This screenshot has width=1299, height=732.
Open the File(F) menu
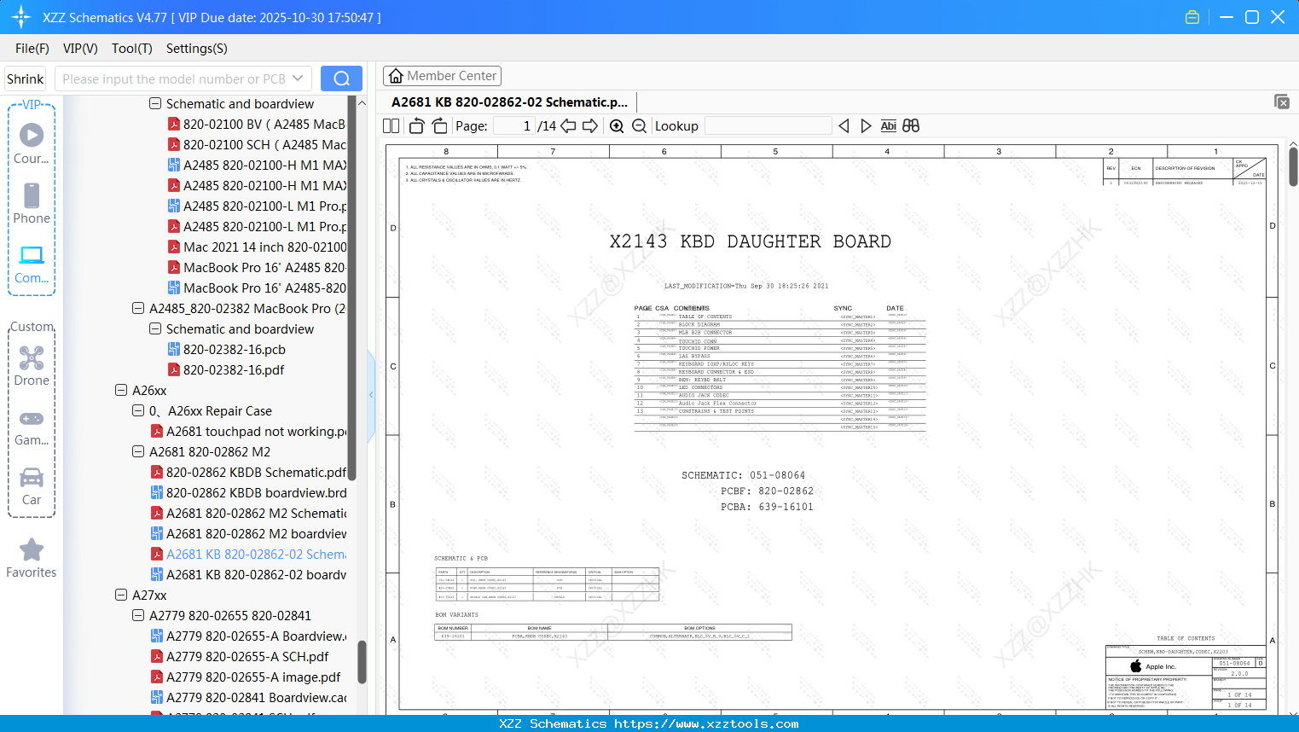point(32,49)
